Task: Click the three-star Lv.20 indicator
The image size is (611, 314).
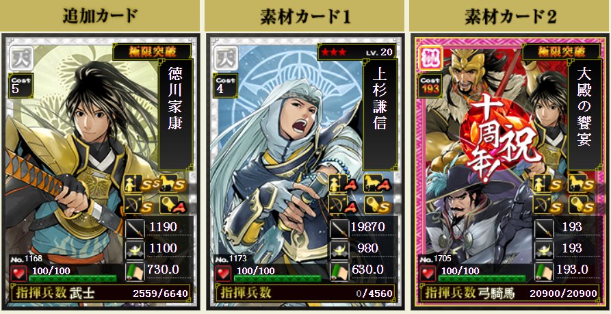Action: pyautogui.click(x=356, y=52)
